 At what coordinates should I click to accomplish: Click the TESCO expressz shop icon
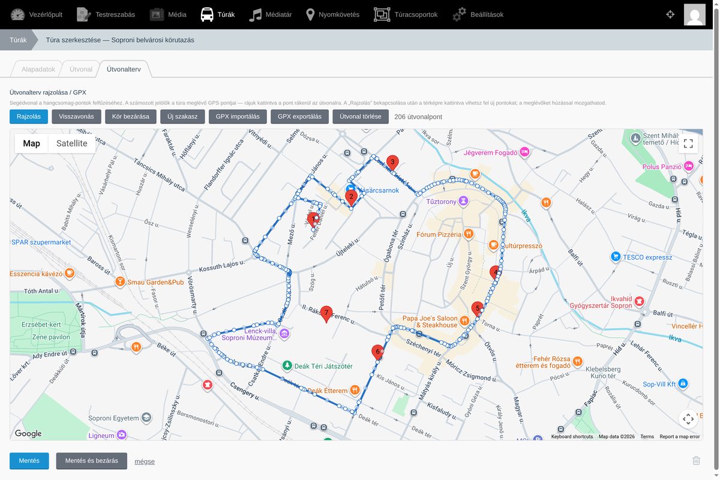[615, 257]
